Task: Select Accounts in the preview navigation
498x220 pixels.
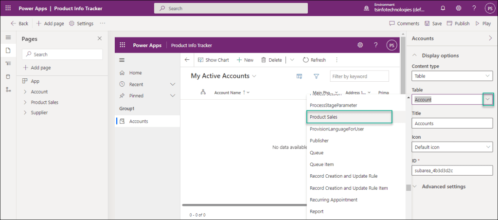Action: pyautogui.click(x=147, y=121)
